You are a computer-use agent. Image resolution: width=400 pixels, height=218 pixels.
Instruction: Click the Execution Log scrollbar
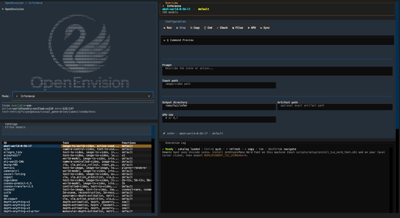pyautogui.click(x=391, y=180)
